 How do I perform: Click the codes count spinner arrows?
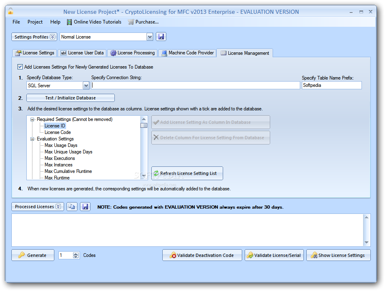tap(76, 255)
